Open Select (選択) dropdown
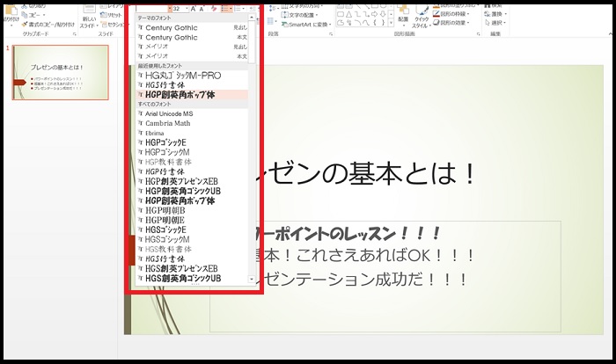 coord(495,22)
